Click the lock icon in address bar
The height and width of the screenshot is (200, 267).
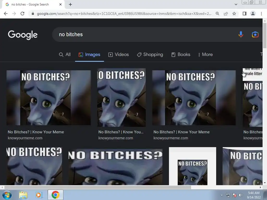tap(33, 14)
